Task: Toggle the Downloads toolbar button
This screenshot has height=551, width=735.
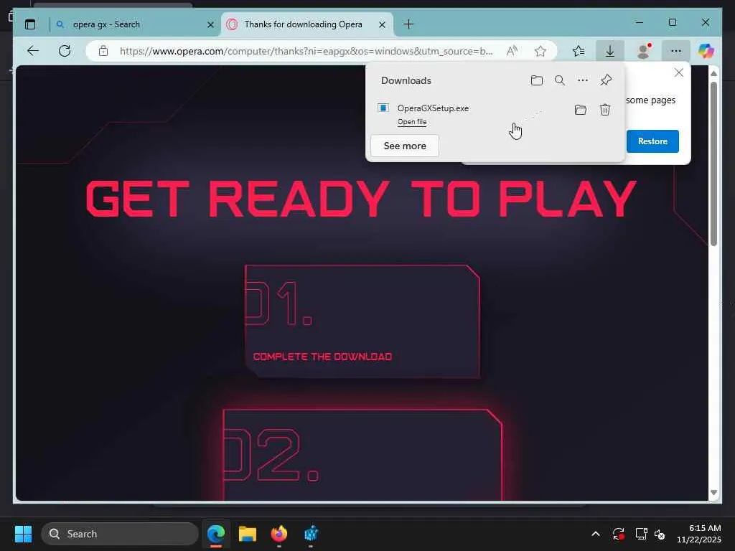Action: pyautogui.click(x=610, y=51)
